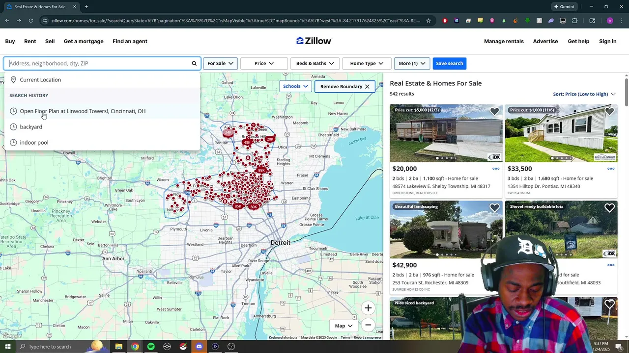Zoom in on the map
The width and height of the screenshot is (629, 353).
coord(368,308)
